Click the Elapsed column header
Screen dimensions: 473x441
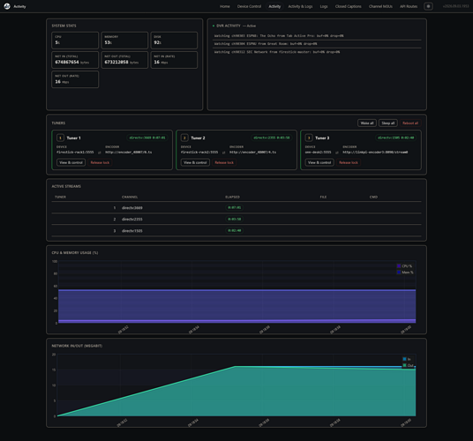point(232,198)
